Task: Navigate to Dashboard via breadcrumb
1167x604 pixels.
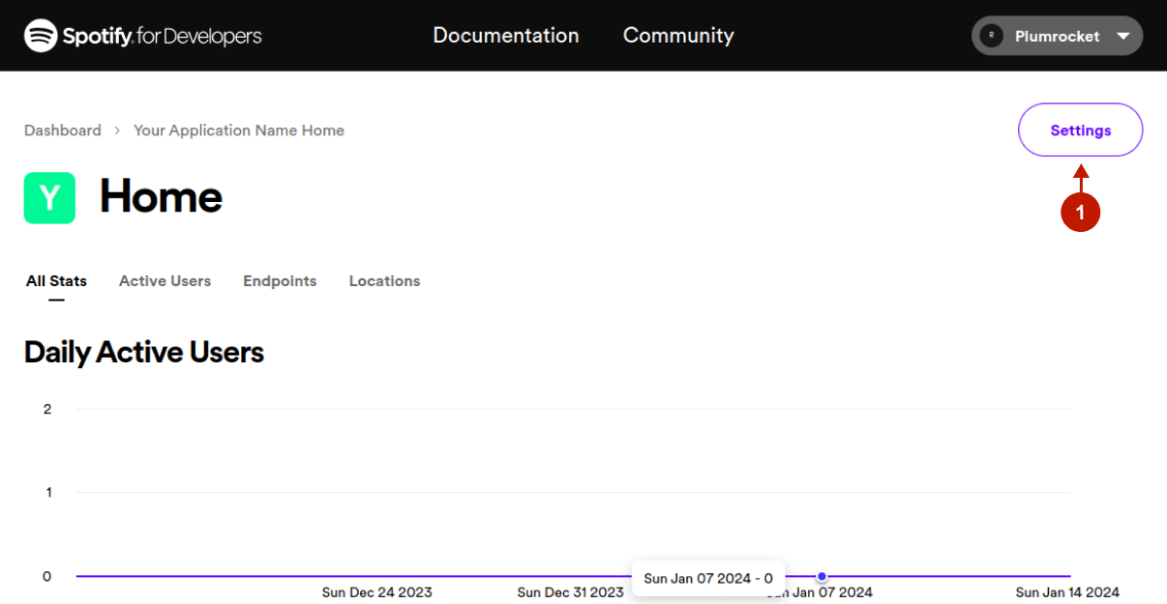Action: 63,130
